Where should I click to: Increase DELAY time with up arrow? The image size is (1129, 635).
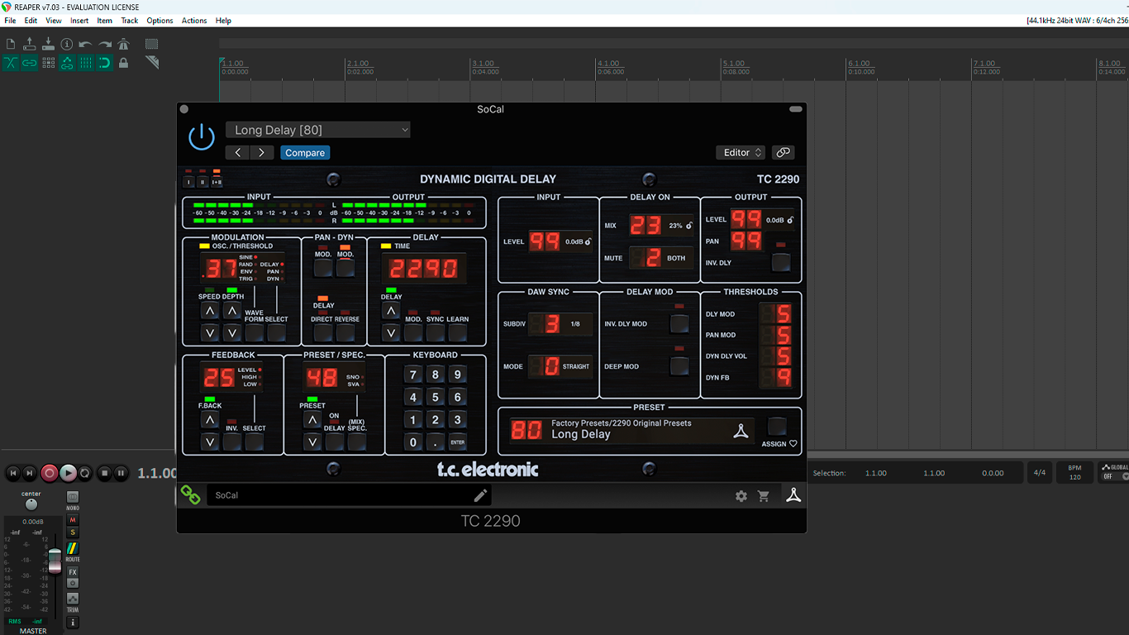(x=391, y=311)
